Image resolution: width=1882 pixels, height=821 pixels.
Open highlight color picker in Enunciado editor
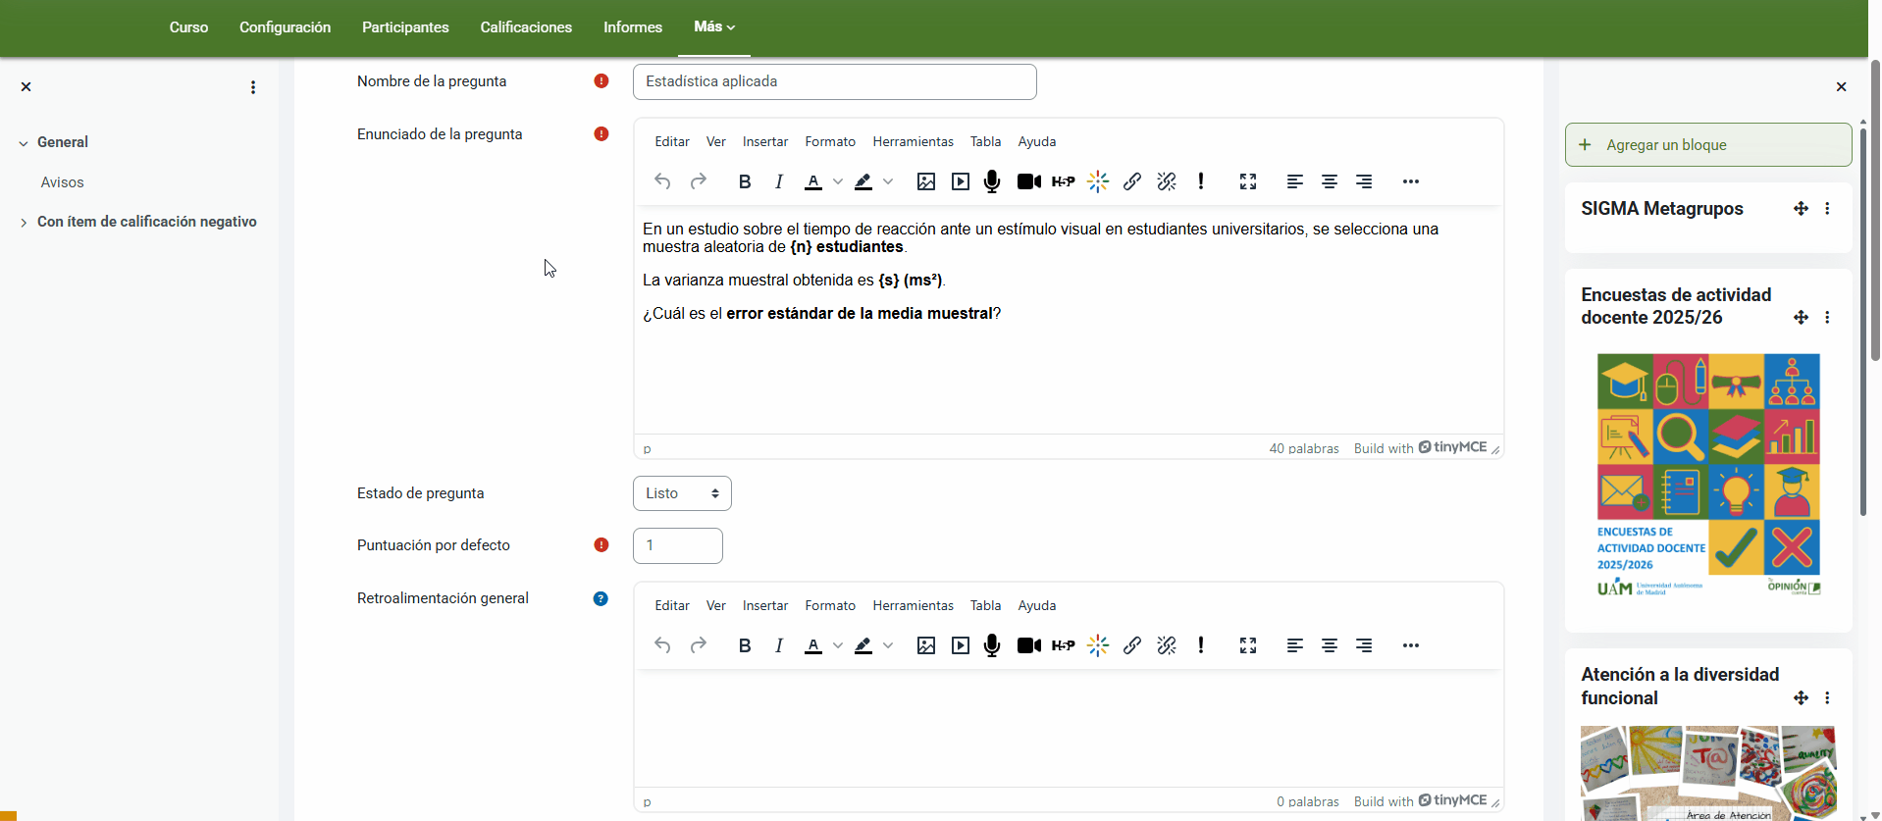[888, 181]
